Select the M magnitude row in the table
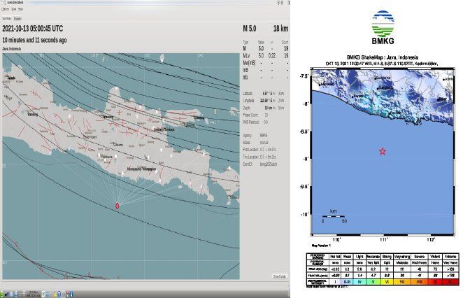 click(x=245, y=49)
